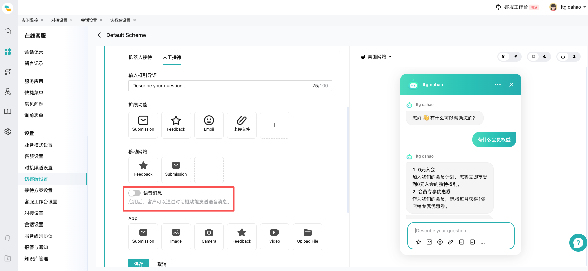The image size is (588, 271).
Task: Switch preview to robot reception mode
Action: tap(563, 57)
